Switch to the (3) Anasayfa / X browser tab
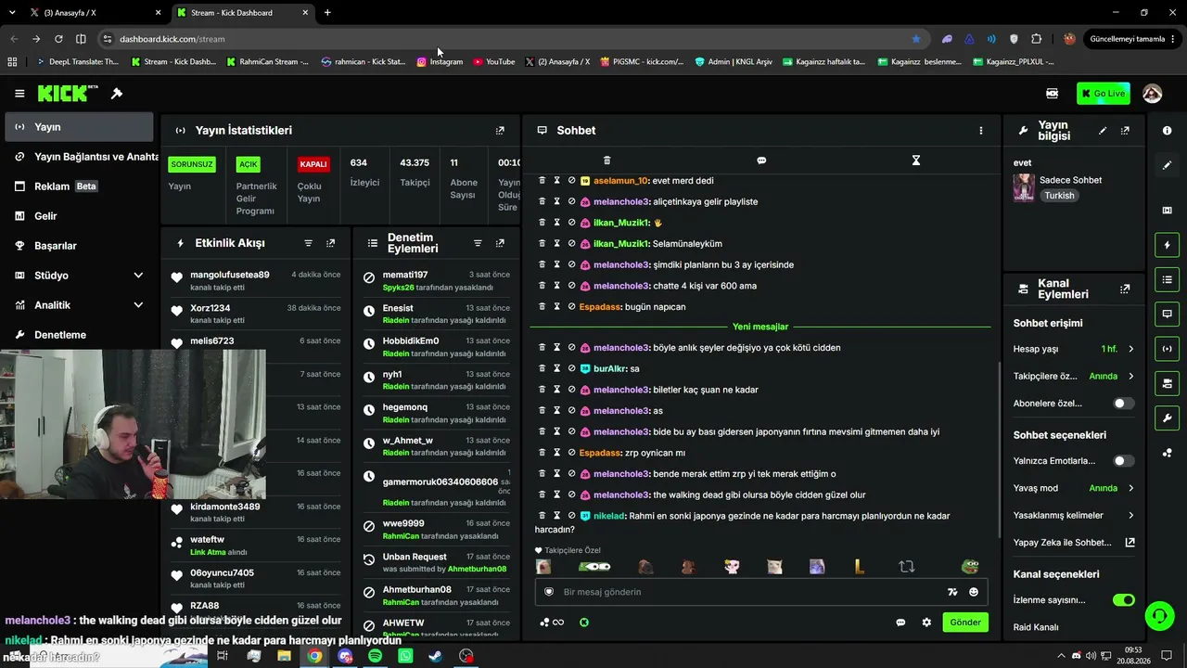 [x=96, y=13]
